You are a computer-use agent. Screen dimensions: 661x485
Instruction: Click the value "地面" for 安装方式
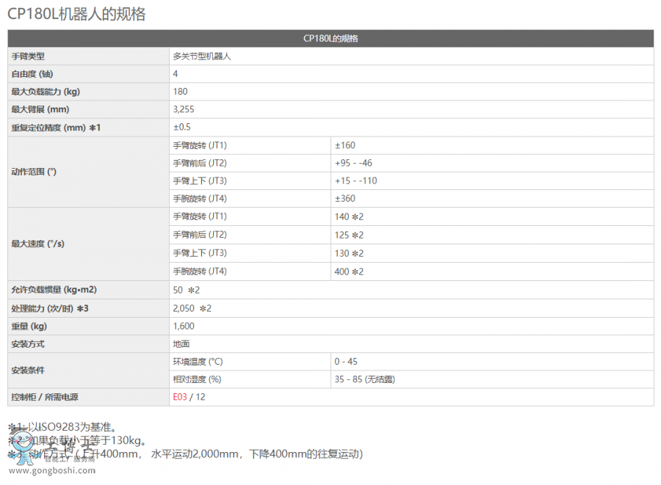[181, 344]
